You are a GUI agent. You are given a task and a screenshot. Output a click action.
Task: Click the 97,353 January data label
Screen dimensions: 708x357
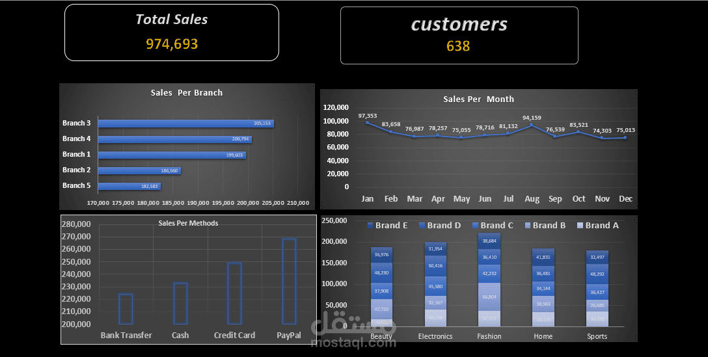pos(368,116)
